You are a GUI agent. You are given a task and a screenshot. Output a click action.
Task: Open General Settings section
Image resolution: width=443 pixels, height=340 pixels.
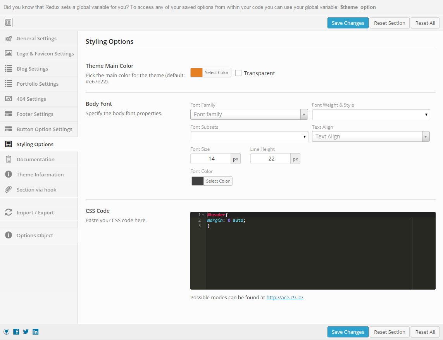(39, 38)
